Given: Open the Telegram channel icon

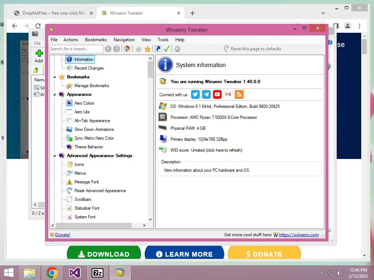Looking at the screenshot, I should coord(206,94).
